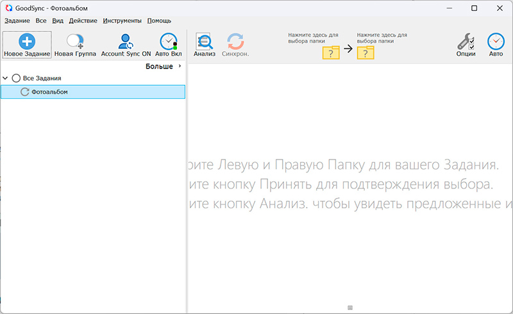Open Account Sync ON settings
Screen dimensions: 513x314
(126, 42)
